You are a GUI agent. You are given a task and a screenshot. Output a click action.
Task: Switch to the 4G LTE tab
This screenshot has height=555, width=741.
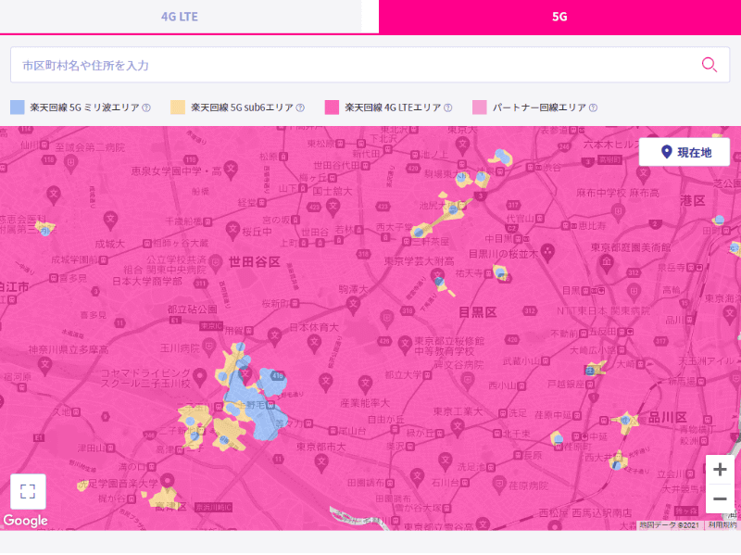tap(180, 17)
